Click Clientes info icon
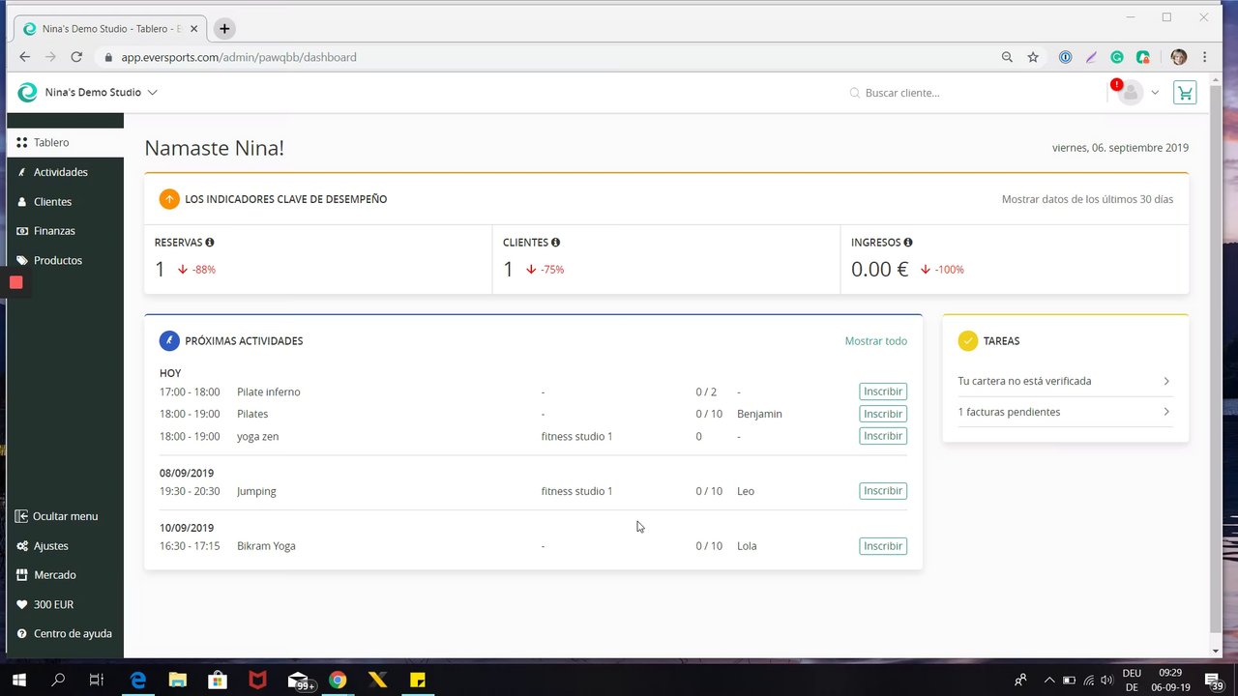1238x696 pixels. tap(555, 243)
